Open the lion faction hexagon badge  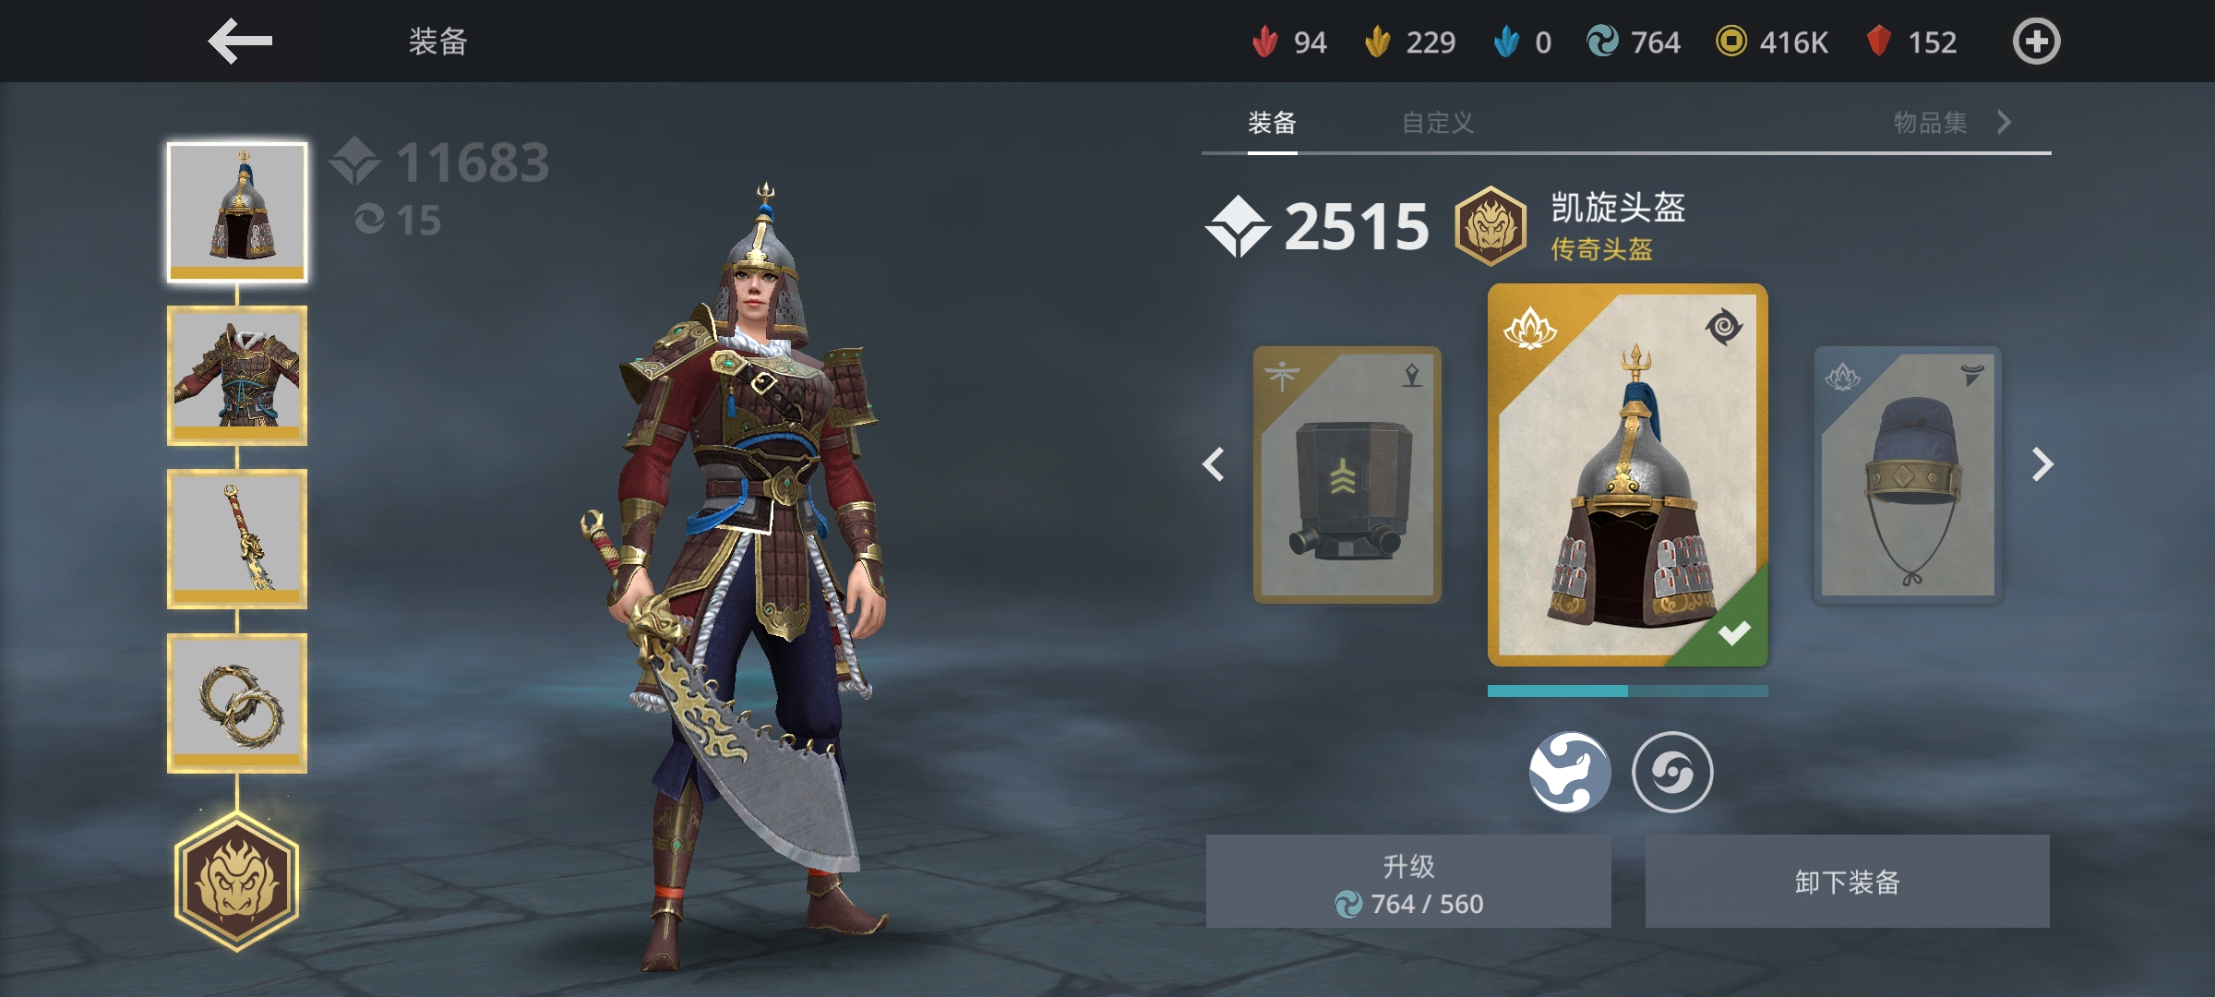click(237, 881)
